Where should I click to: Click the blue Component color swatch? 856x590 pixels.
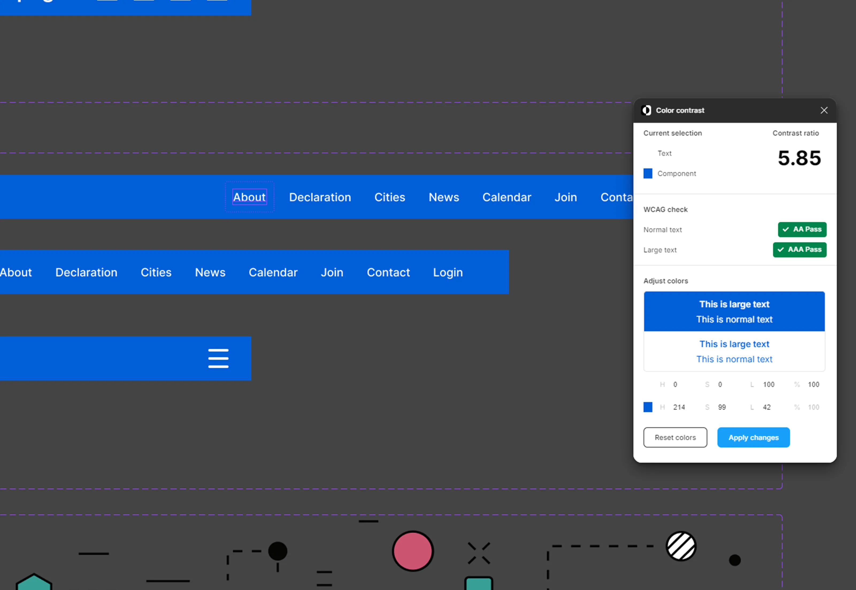(x=648, y=173)
